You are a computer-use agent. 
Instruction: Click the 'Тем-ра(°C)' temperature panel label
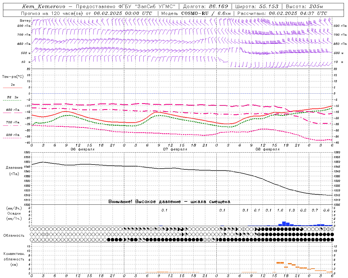coord(13,77)
